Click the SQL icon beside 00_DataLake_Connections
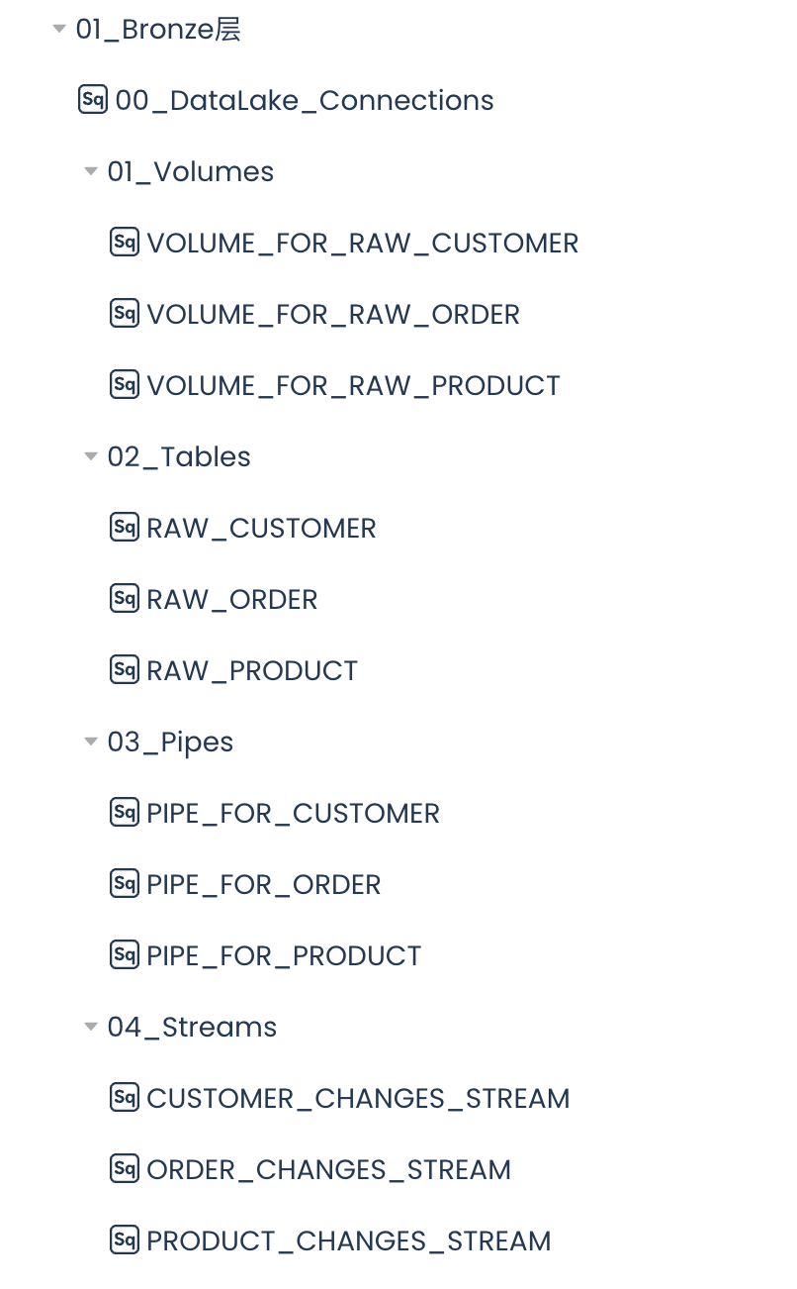797x1289 pixels. tap(92, 100)
